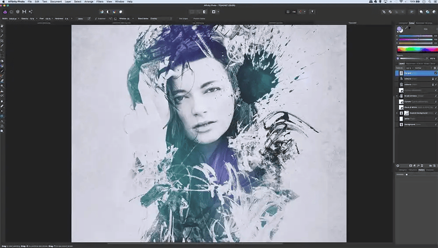The image size is (438, 248).
Task: Open the Apple menu
Action: point(4,2)
